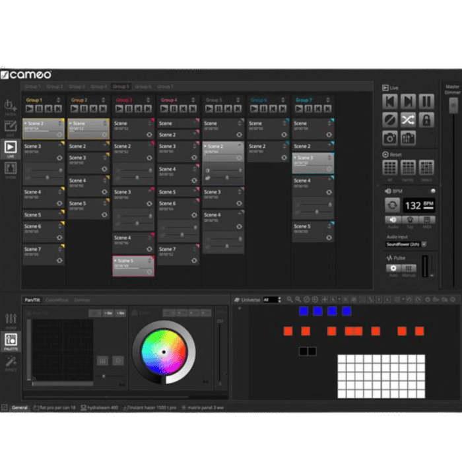Open the Show section in left sidebar

(11, 169)
